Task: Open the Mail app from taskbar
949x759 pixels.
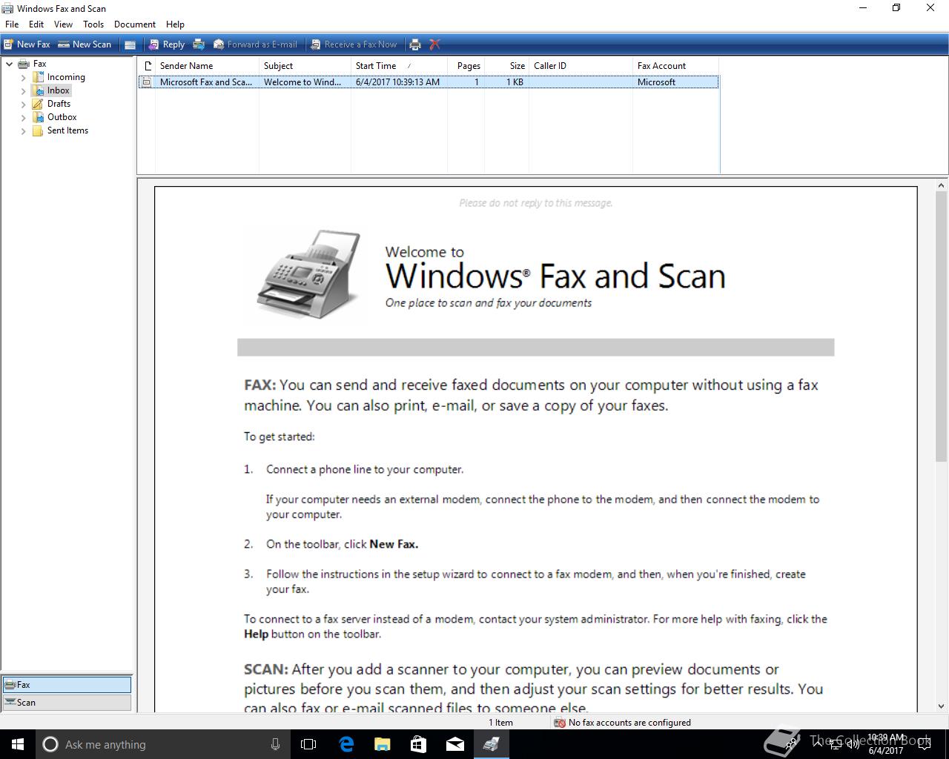Action: (x=455, y=744)
